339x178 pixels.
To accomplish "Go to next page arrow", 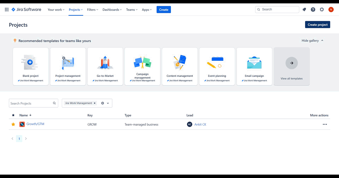I will 26,139.
